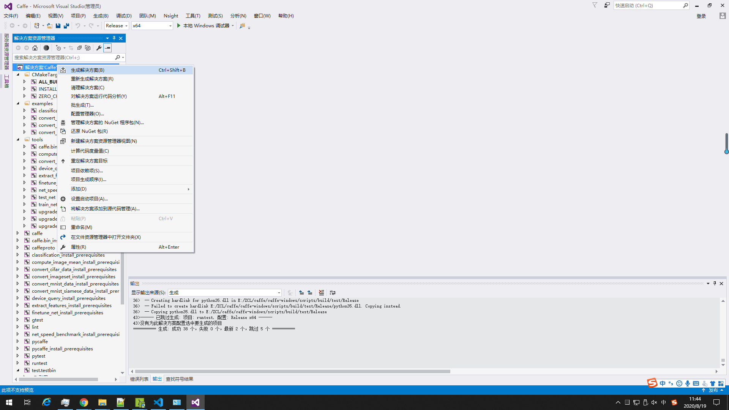Open File Explorer from the taskbar
729x410 pixels.
103,402
